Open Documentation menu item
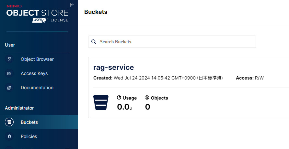The width and height of the screenshot is (289, 149). click(x=37, y=88)
